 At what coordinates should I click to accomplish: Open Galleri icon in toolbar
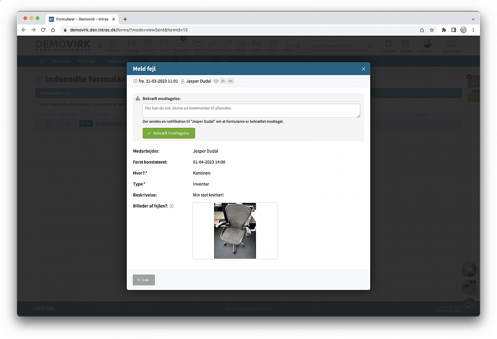click(256, 45)
